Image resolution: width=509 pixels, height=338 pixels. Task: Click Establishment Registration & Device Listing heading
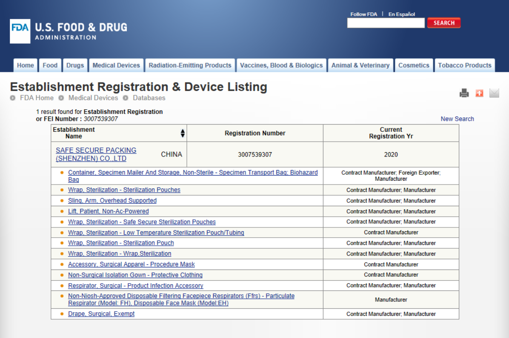pos(139,87)
